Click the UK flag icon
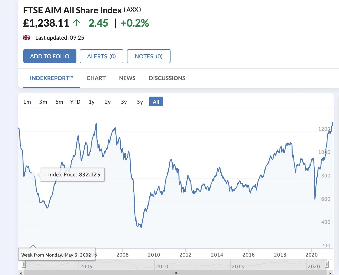Image resolution: width=339 pixels, height=275 pixels. pos(27,37)
